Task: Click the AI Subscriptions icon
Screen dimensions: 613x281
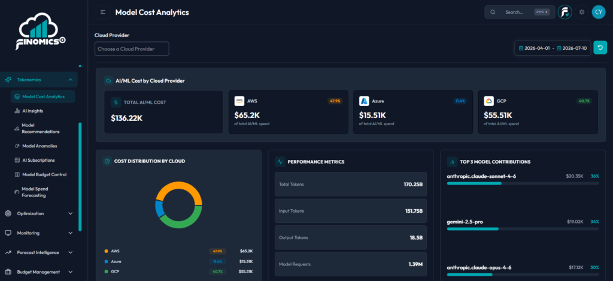Action: click(17, 160)
